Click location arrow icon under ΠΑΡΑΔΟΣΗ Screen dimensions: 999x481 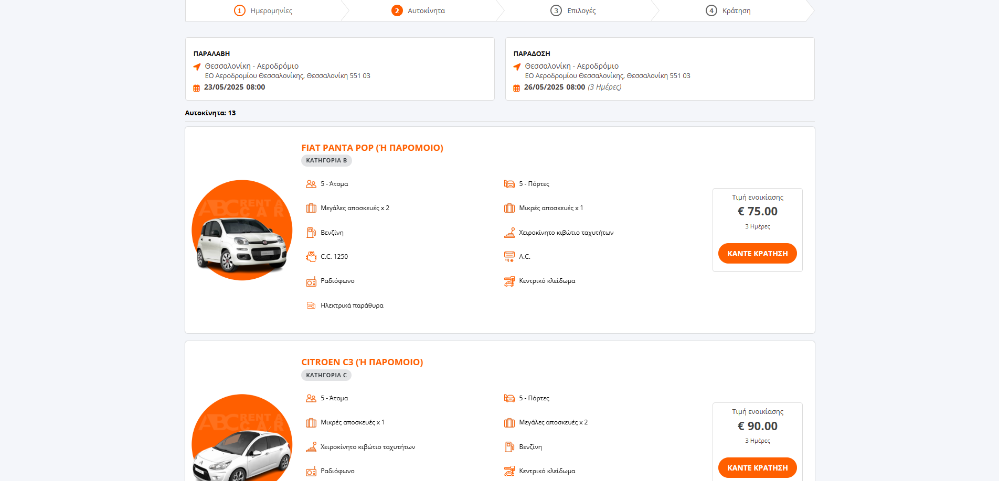pyautogui.click(x=517, y=67)
